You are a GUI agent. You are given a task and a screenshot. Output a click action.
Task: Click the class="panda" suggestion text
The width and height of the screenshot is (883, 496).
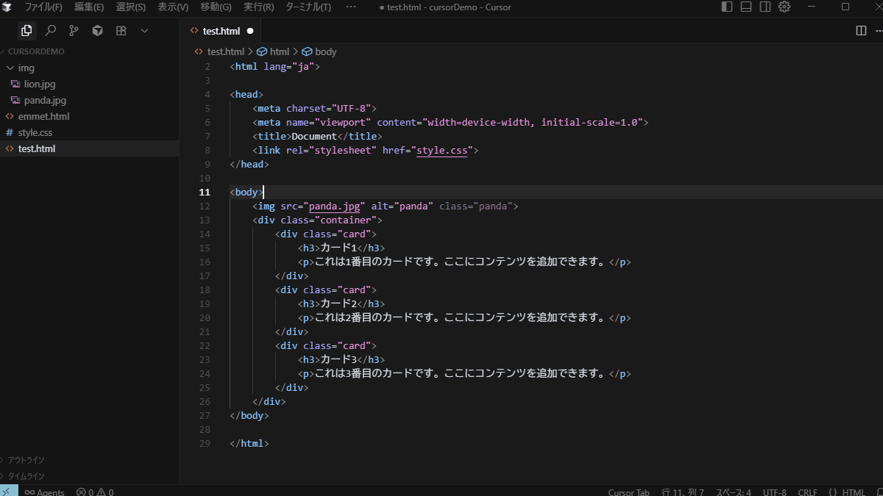click(475, 206)
